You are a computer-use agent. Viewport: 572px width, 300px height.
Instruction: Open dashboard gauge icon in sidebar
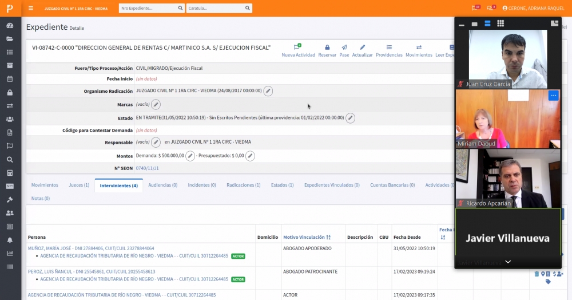pos(10,26)
